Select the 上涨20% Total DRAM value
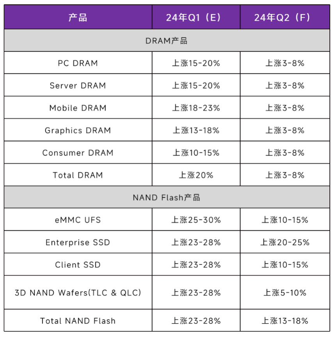The image size is (333, 338). coord(196,175)
